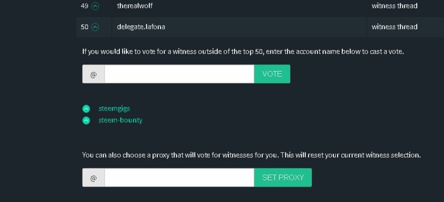Open the steemgigs witness link
This screenshot has height=202, width=444.
point(114,109)
